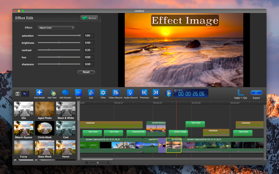Jump to Next clip
279x174 pixels.
point(156,93)
